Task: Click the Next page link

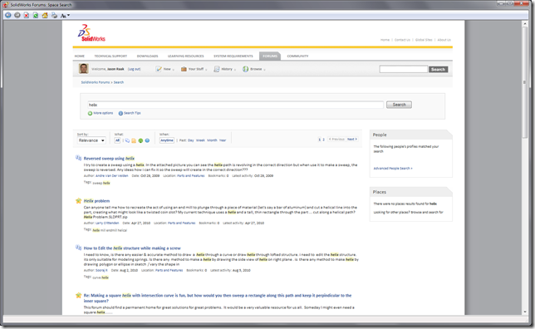Action: click(351, 140)
